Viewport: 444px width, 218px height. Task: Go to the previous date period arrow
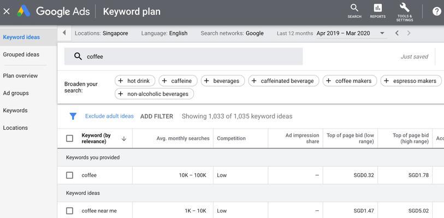[x=397, y=33]
